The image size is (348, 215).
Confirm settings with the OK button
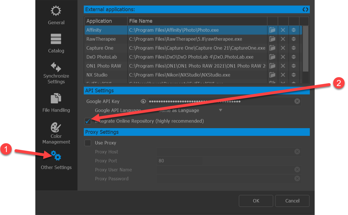click(256, 201)
